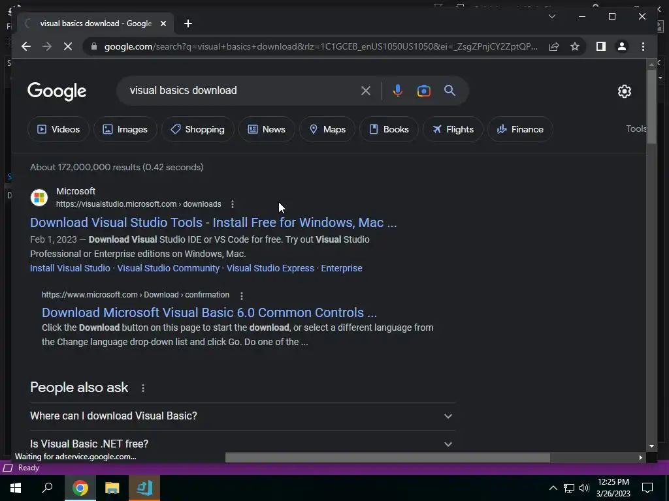Open Download Visual Studio Tools result
The height and width of the screenshot is (501, 669).
tap(214, 222)
